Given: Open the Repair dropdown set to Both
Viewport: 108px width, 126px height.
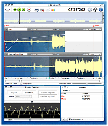Looking at the screenshot, I should click(x=24, y=97).
